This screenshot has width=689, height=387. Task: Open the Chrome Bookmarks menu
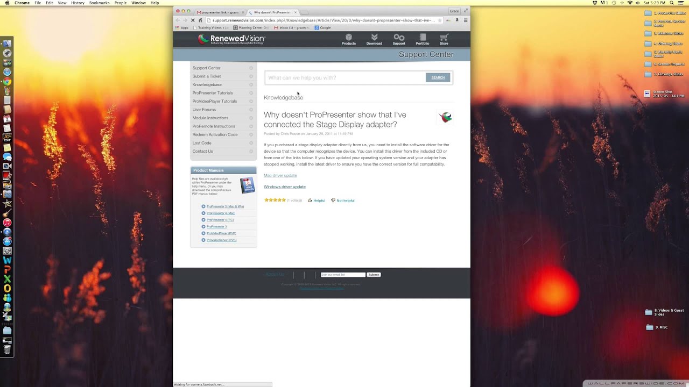tap(99, 3)
